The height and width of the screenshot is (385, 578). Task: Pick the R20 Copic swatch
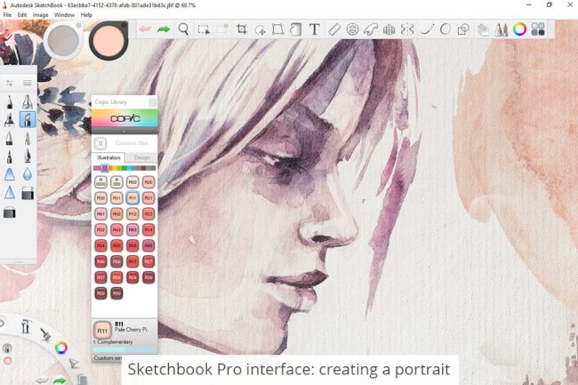coord(149,182)
